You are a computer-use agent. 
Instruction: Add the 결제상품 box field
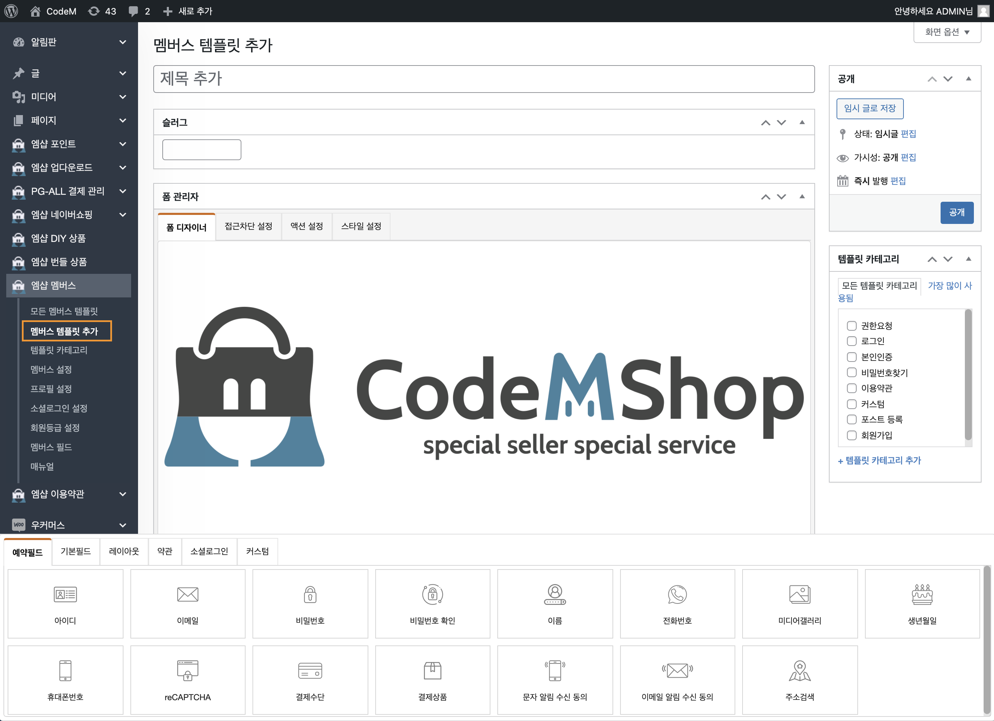tap(432, 679)
